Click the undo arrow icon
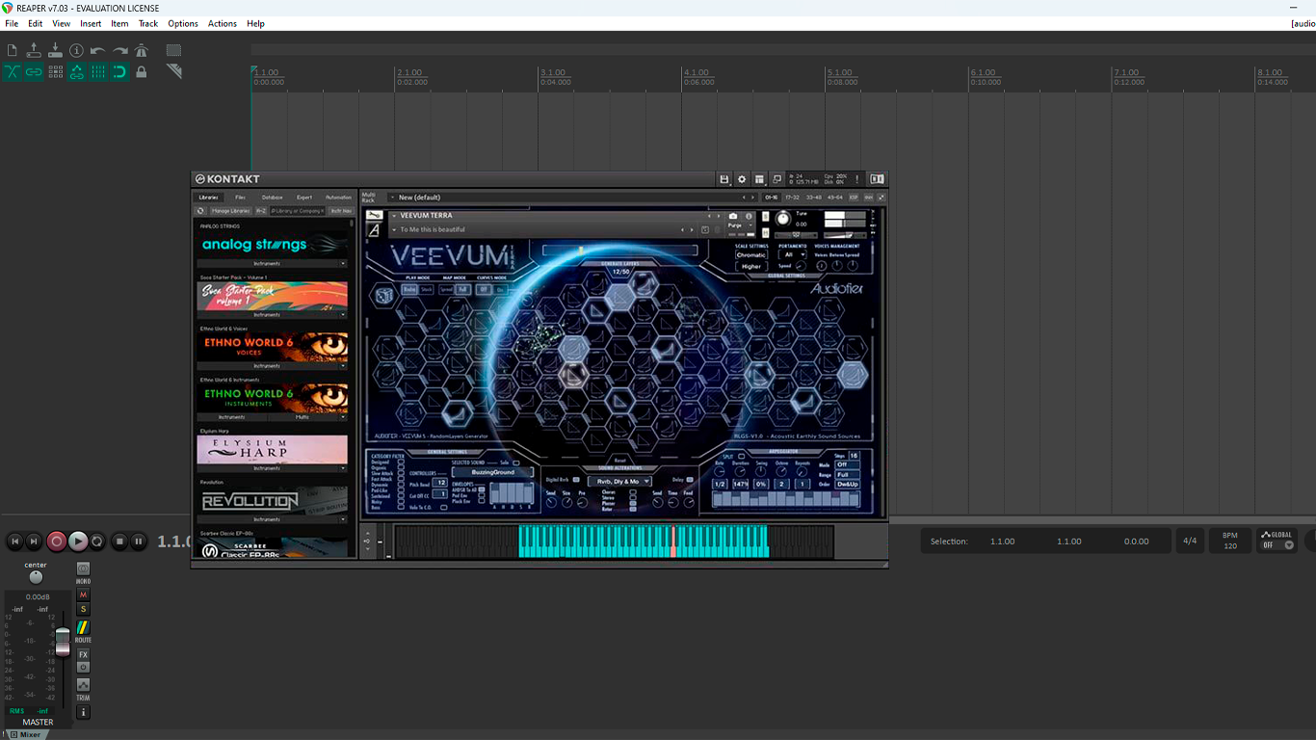 (97, 50)
